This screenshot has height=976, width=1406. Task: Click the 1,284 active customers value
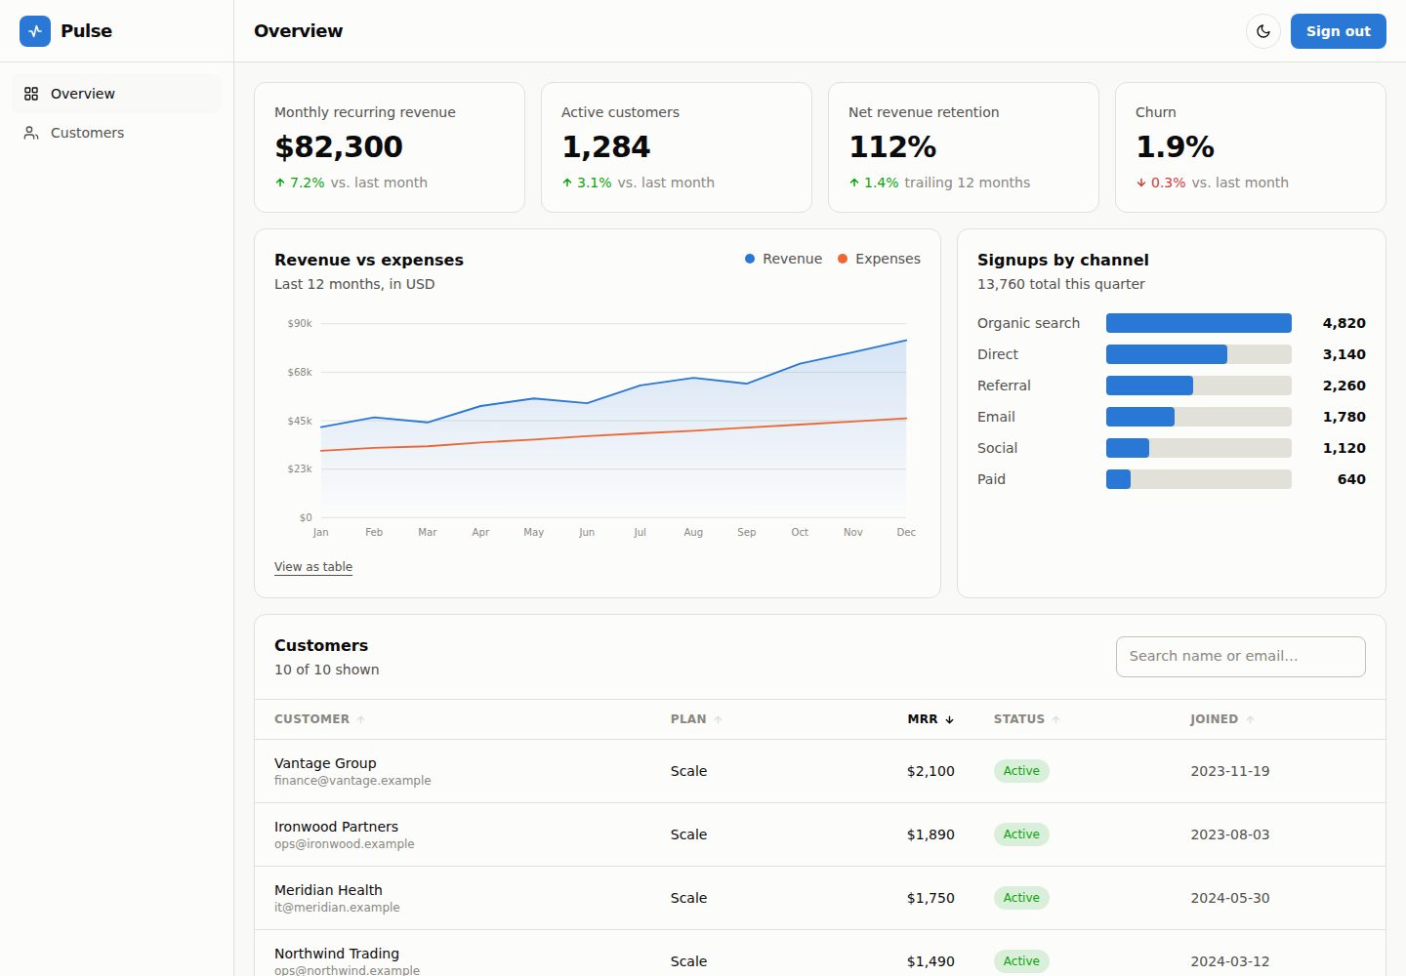coord(605,146)
